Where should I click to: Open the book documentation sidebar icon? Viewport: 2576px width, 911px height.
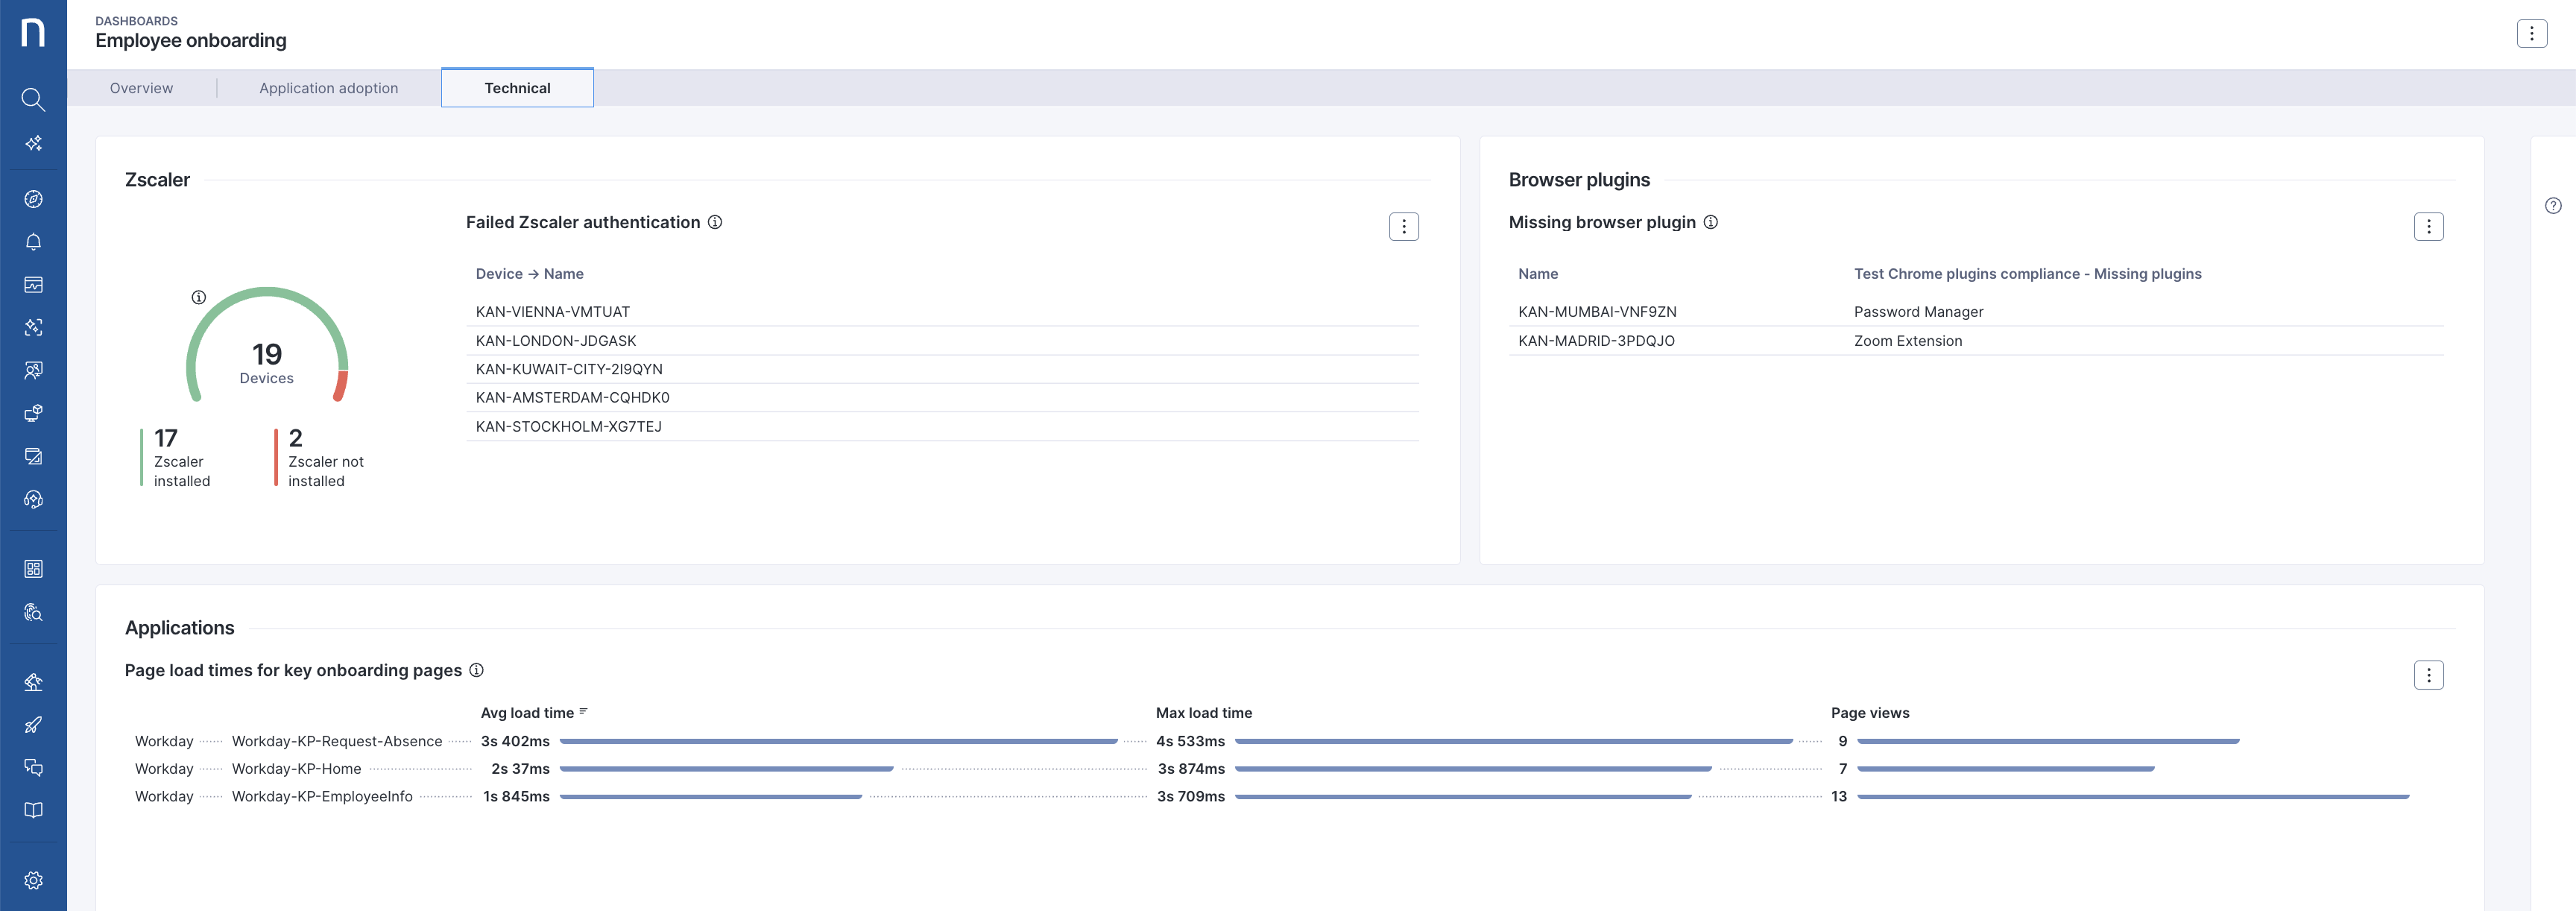(33, 810)
